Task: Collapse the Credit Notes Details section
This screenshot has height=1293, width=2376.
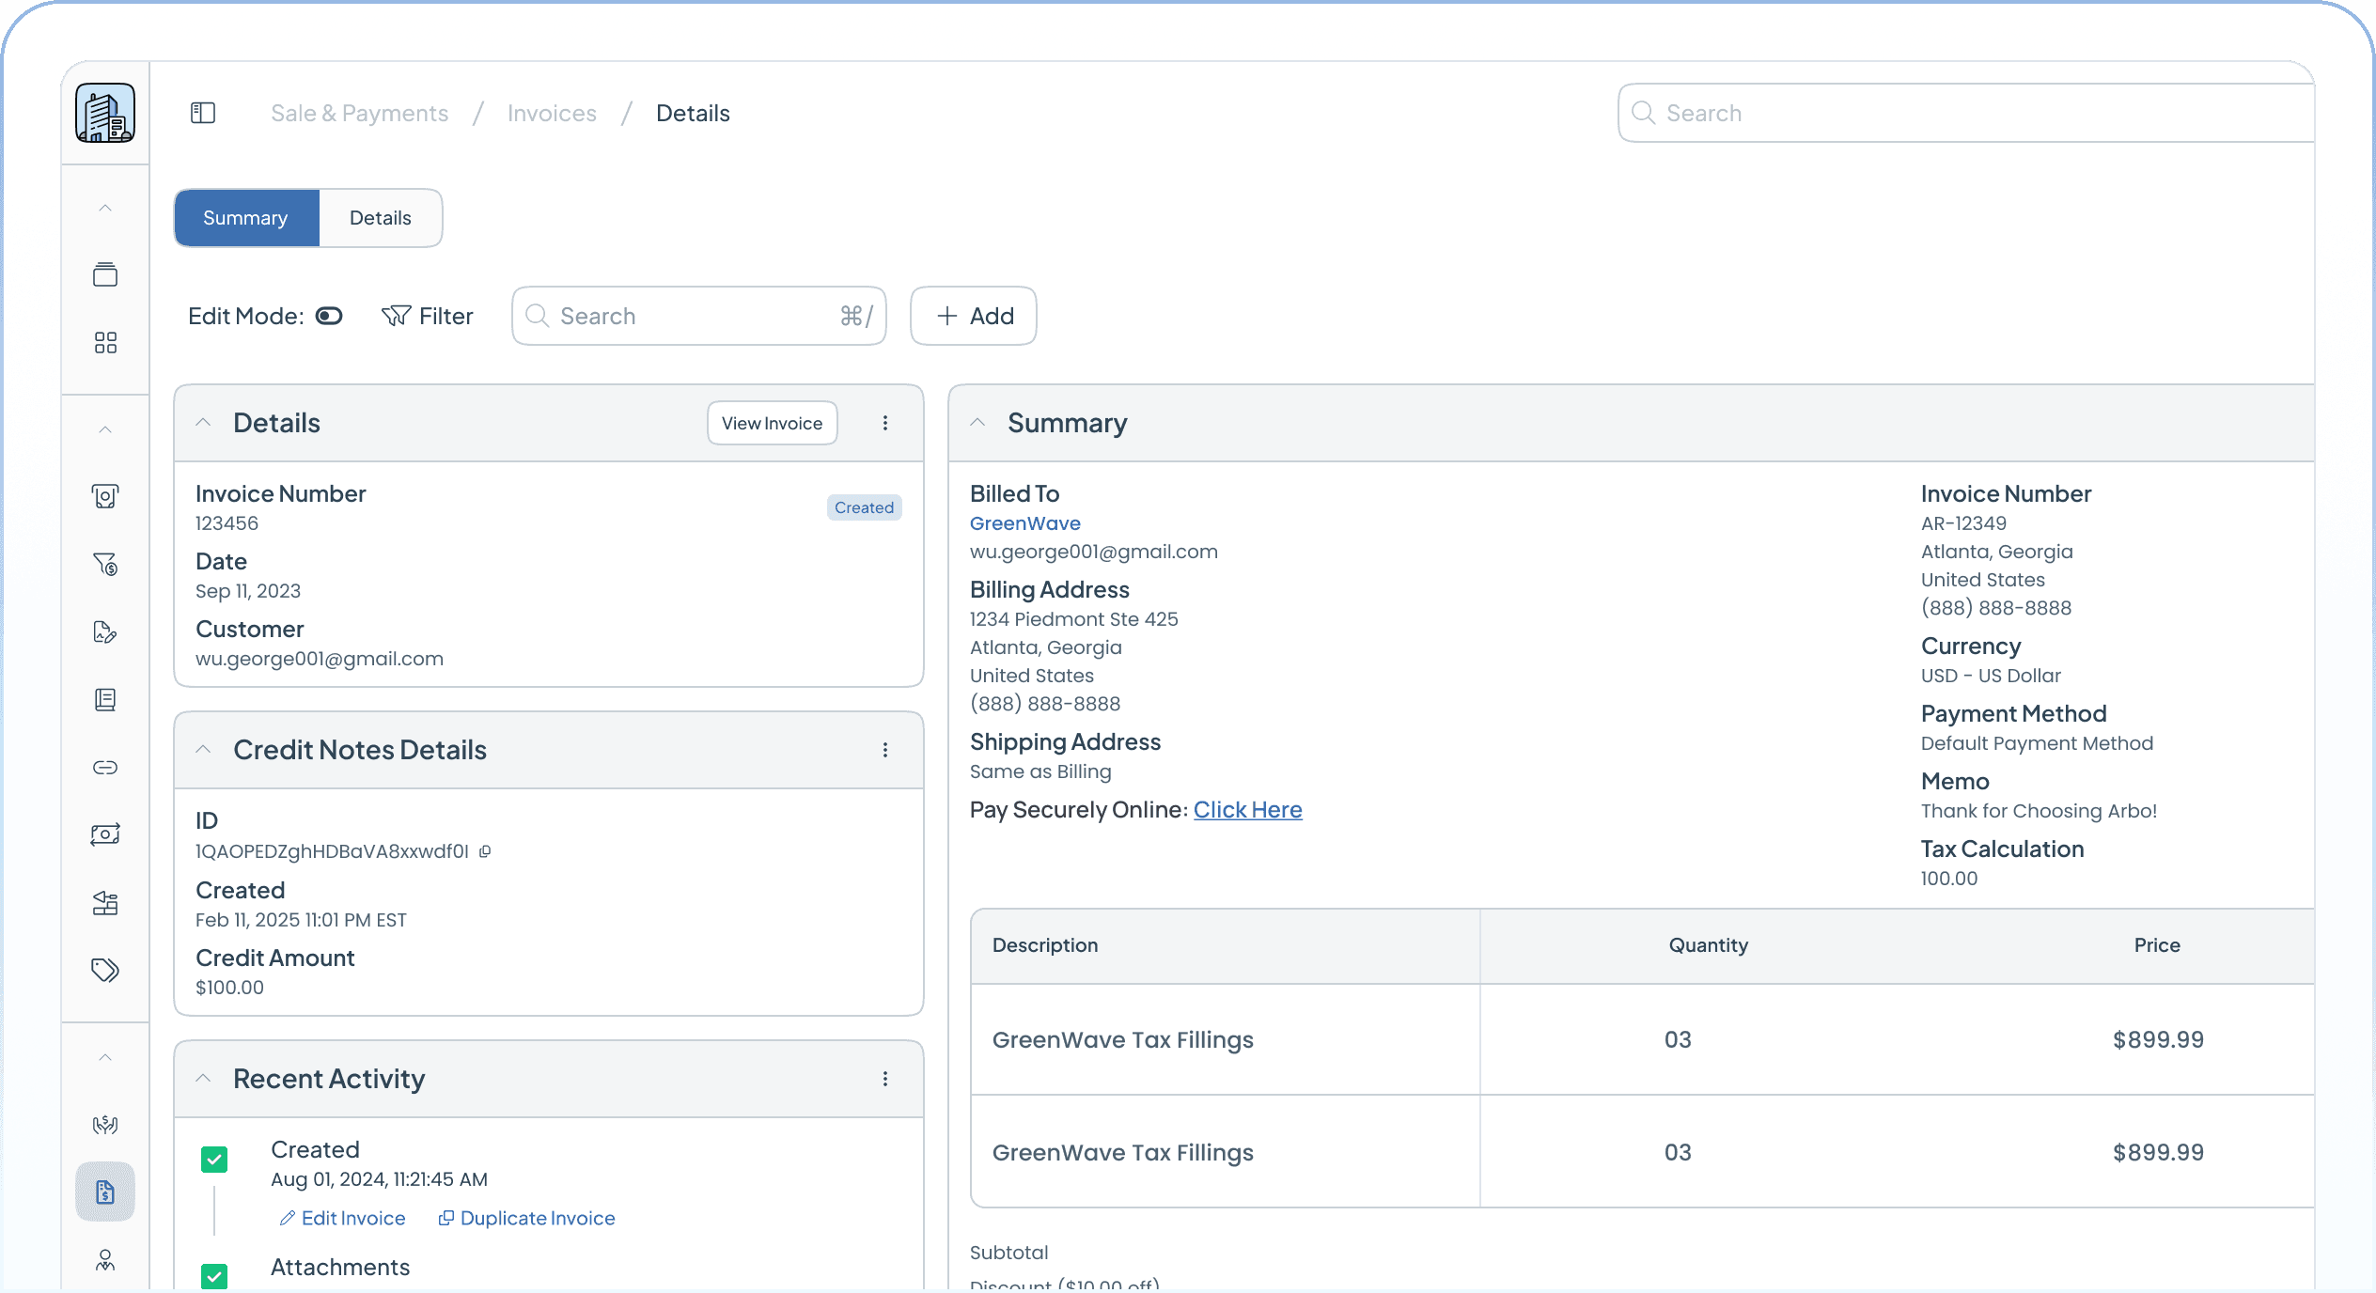Action: tap(203, 750)
